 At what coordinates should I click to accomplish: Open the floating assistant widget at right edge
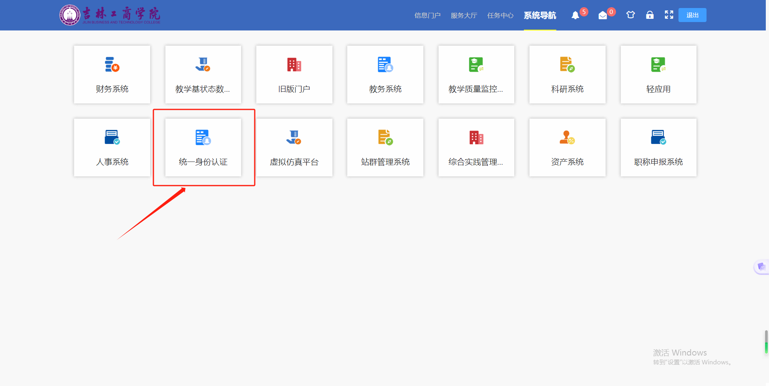(761, 267)
